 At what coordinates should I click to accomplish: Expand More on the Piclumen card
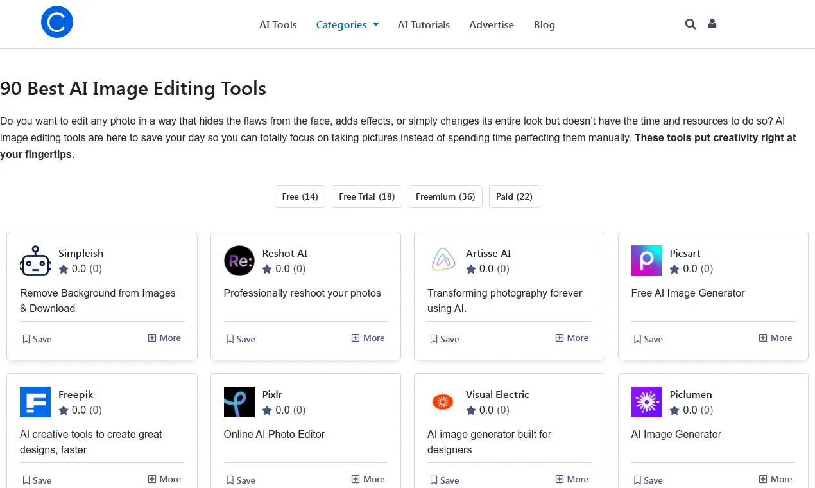click(776, 479)
